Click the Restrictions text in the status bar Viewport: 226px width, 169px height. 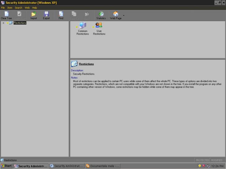click(x=10, y=160)
